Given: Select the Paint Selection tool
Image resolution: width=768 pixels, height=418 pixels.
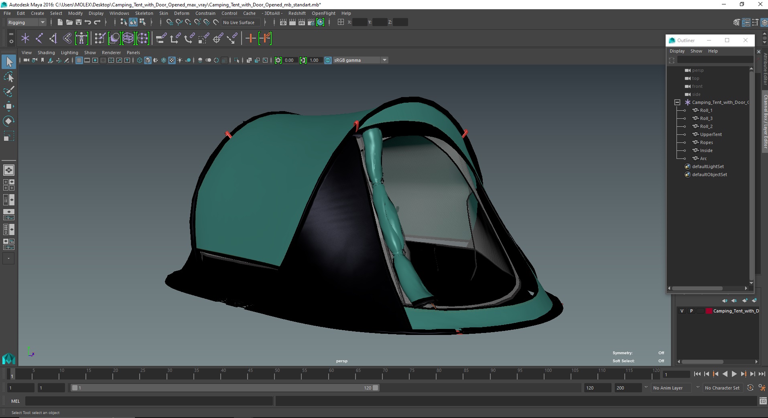Looking at the screenshot, I should [9, 91].
